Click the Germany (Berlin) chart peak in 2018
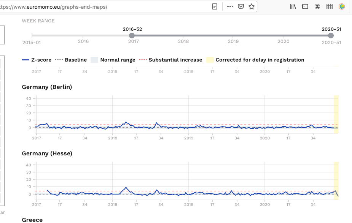 [126, 122]
